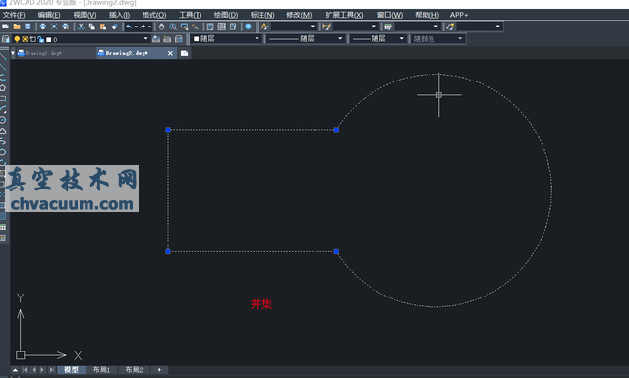Click the new drawing tab icon

click(184, 53)
